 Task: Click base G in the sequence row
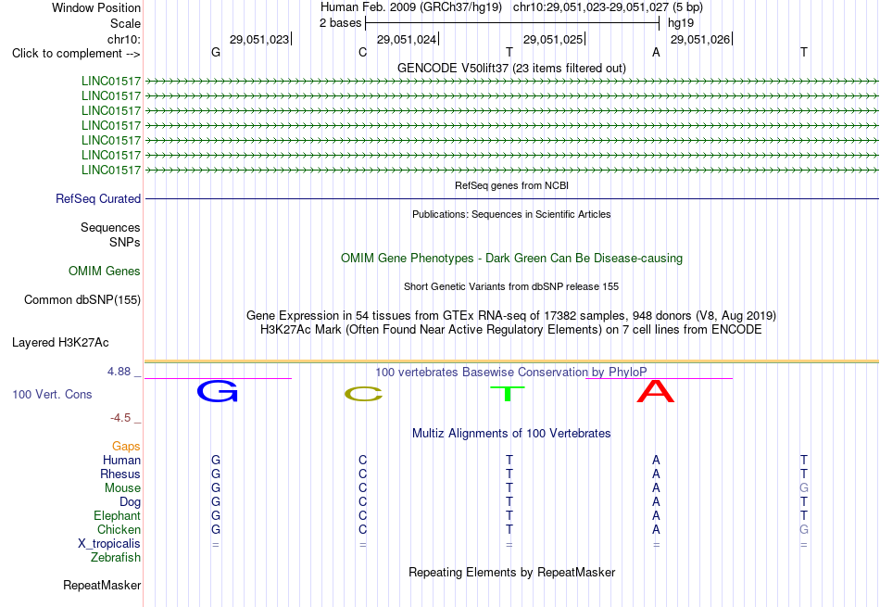(x=216, y=52)
